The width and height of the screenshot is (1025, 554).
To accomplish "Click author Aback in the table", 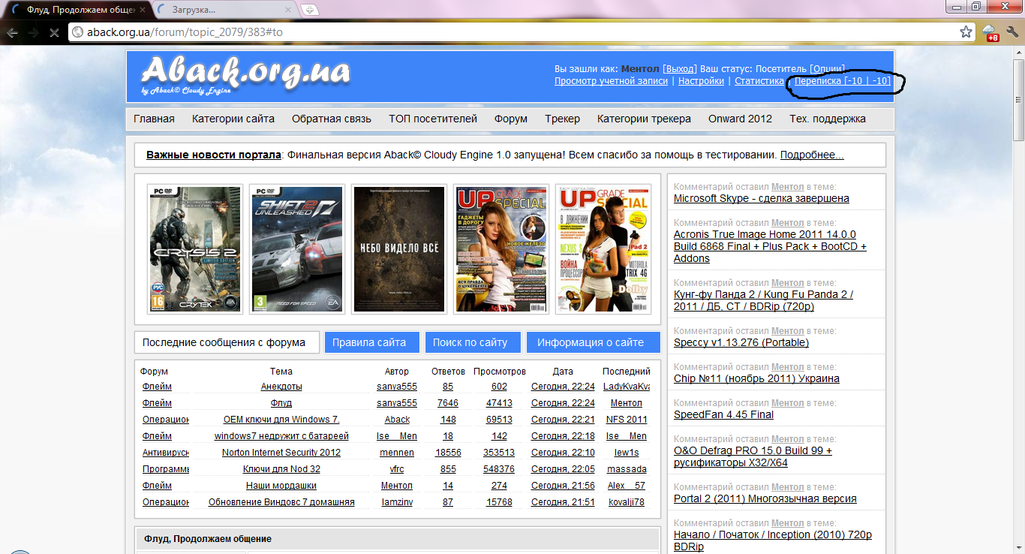I will click(x=397, y=420).
